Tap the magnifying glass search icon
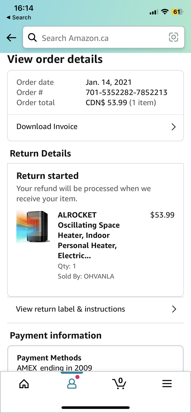This screenshot has width=191, height=413. point(32,38)
